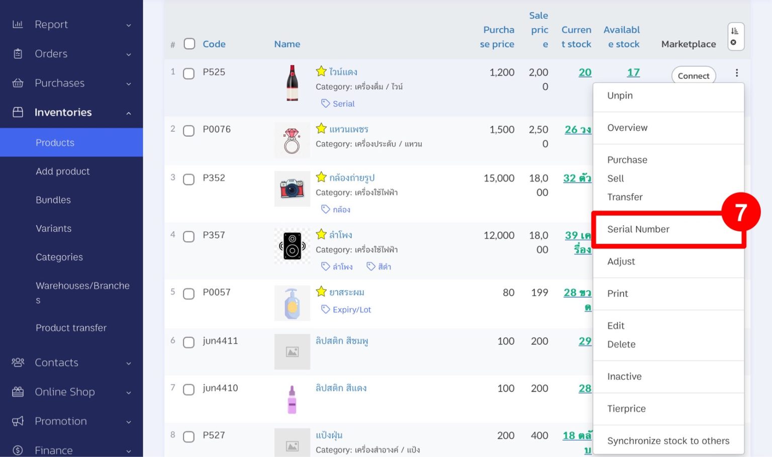The height and width of the screenshot is (457, 772).
Task: Open the wine bottle product image
Action: click(292, 83)
